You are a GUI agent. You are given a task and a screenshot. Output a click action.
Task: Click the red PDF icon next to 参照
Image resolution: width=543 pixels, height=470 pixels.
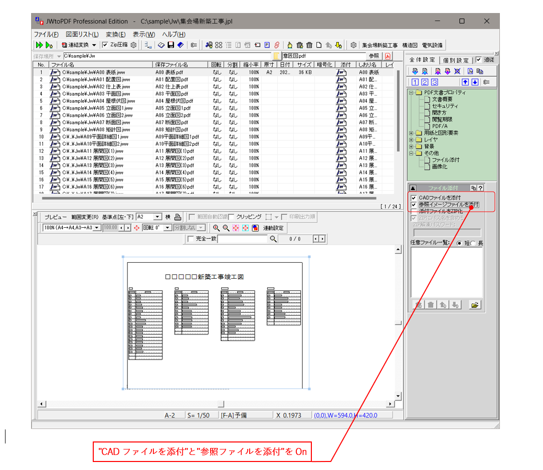tap(388, 56)
